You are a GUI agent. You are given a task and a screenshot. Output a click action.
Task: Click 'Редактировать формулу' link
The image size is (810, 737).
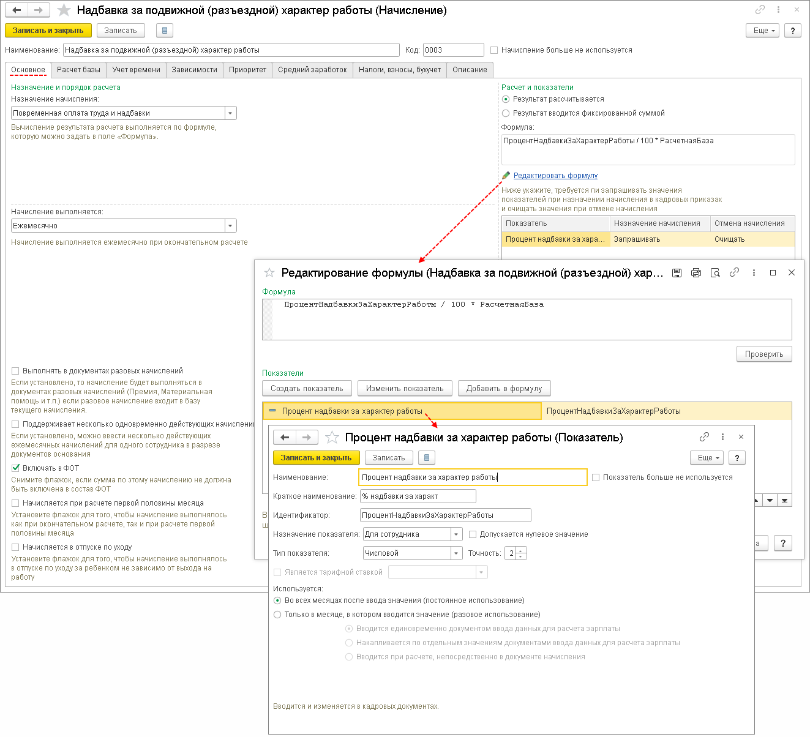pos(555,176)
